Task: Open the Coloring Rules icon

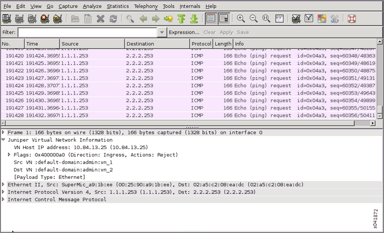Action: pos(322,19)
